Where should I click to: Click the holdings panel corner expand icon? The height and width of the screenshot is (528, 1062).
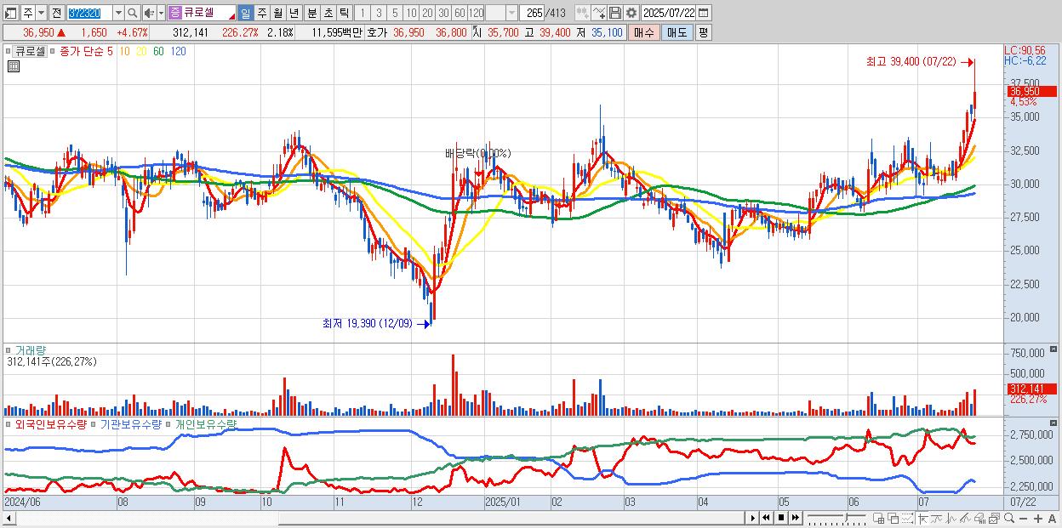pos(1054,423)
